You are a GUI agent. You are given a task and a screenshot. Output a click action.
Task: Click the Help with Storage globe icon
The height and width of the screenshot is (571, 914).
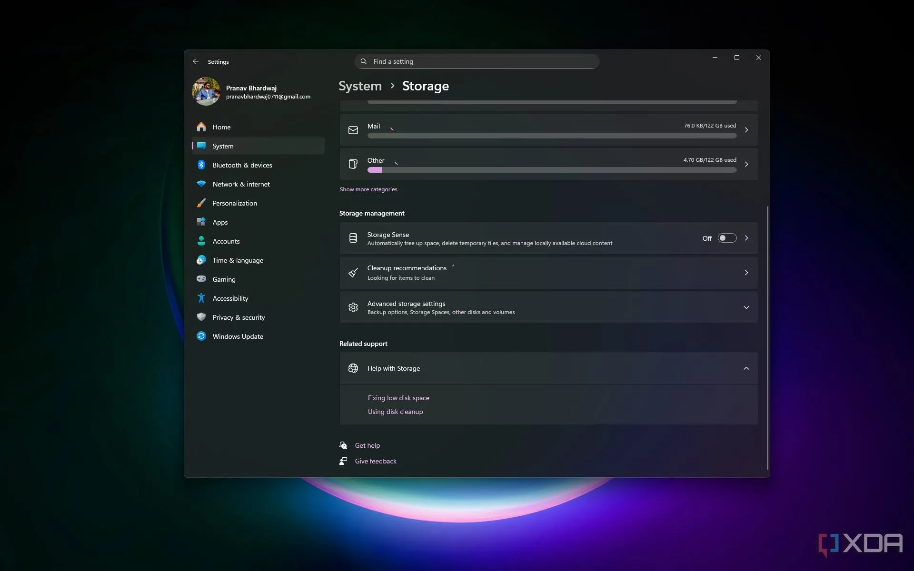point(353,368)
